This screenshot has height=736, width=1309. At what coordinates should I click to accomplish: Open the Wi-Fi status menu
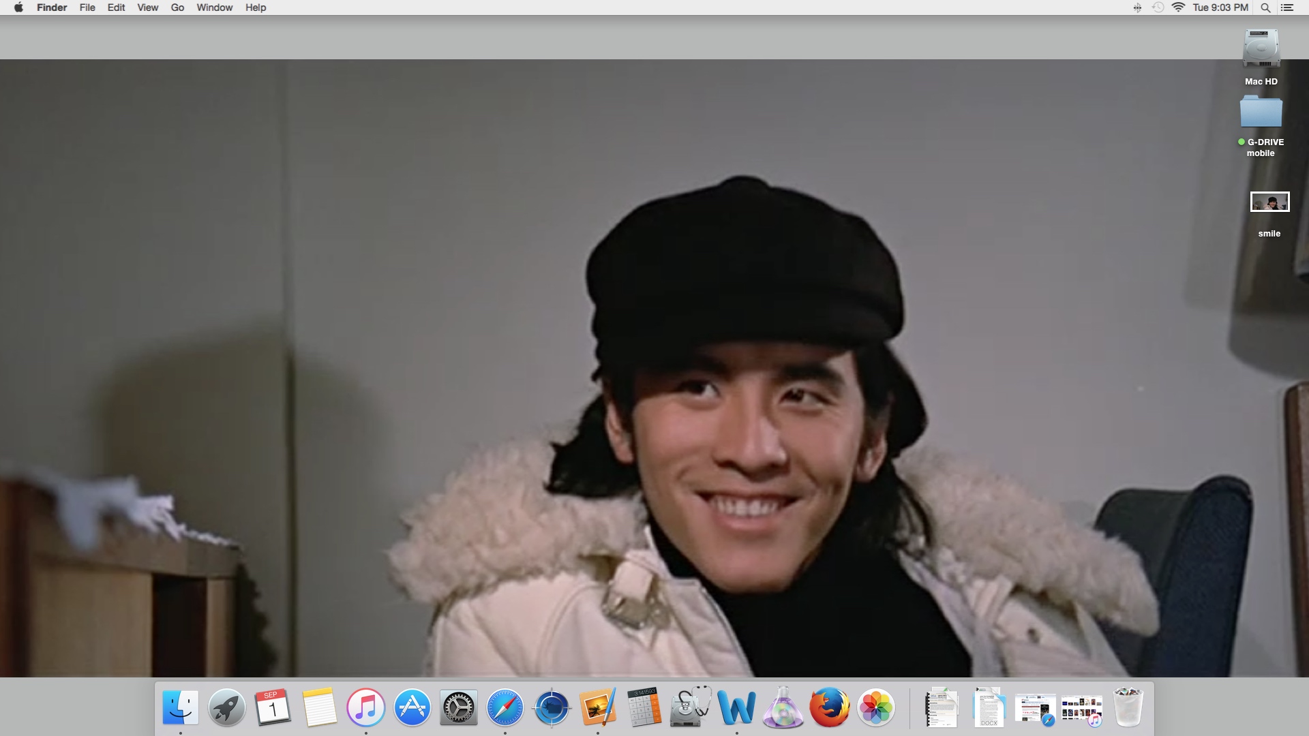click(x=1178, y=7)
